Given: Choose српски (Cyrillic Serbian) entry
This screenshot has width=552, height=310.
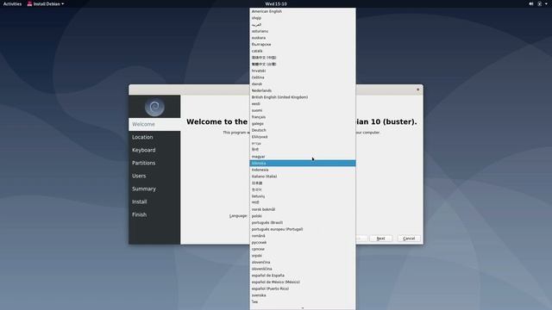Looking at the screenshot, I should [x=303, y=249].
